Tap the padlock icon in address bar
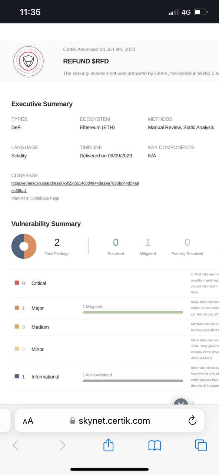The width and height of the screenshot is (219, 475). point(73,420)
